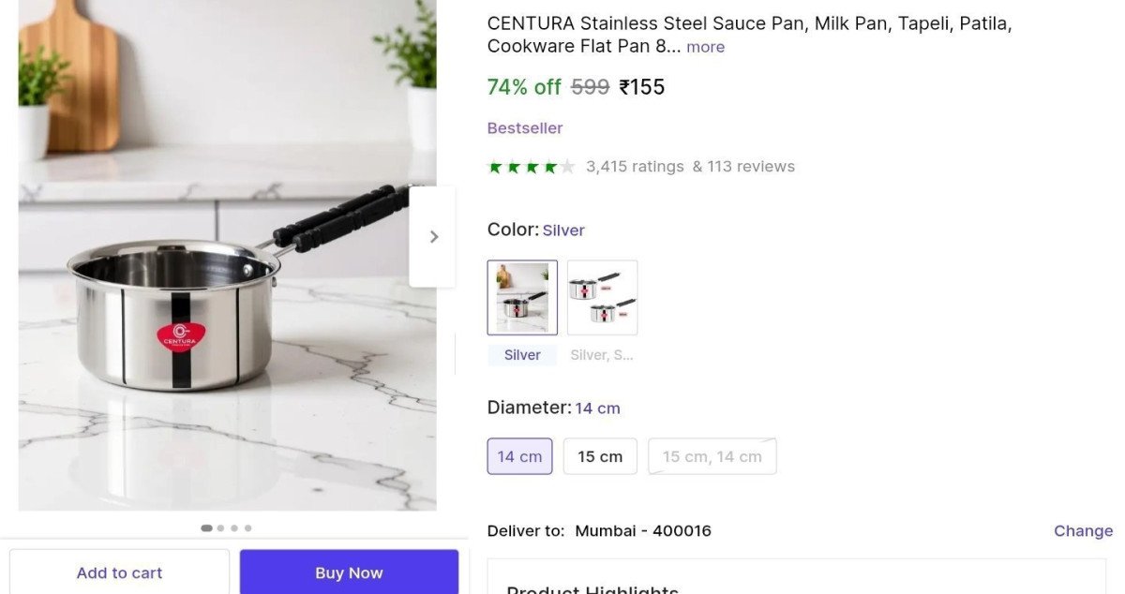Select the 15 cm diameter option
This screenshot has height=594, width=1125.
[x=600, y=456]
